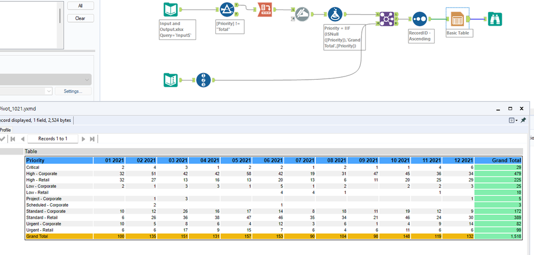Select the gray saw-blade macro tool

click(x=301, y=14)
